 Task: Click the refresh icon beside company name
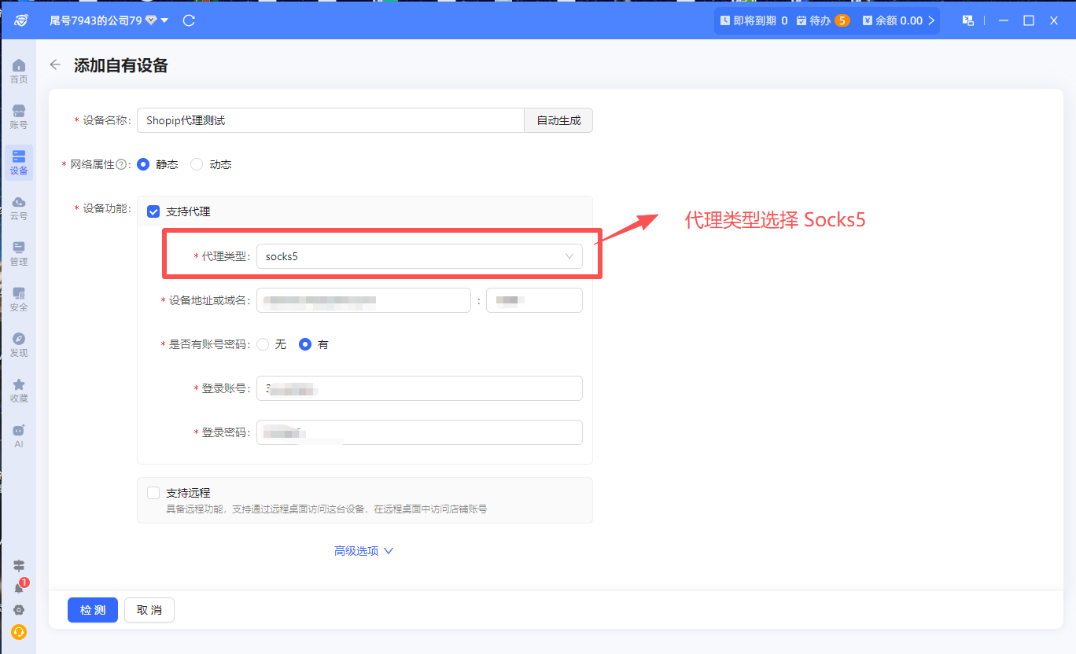pos(189,20)
